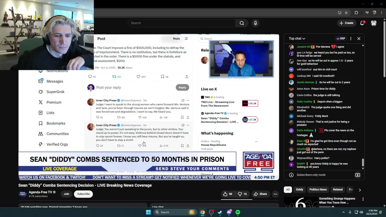The image size is (386, 217).
Task: Click Austin Batman username in chat
Action: 305,82
